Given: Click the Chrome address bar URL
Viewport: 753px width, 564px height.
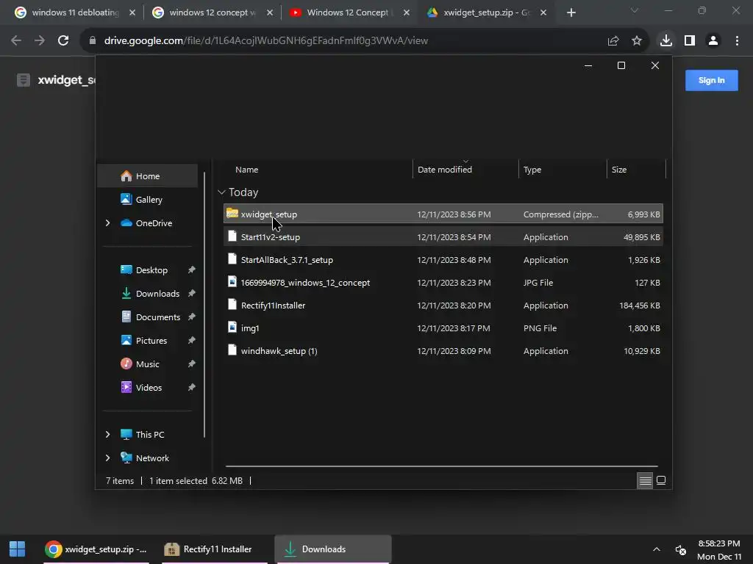Looking at the screenshot, I should click(266, 41).
